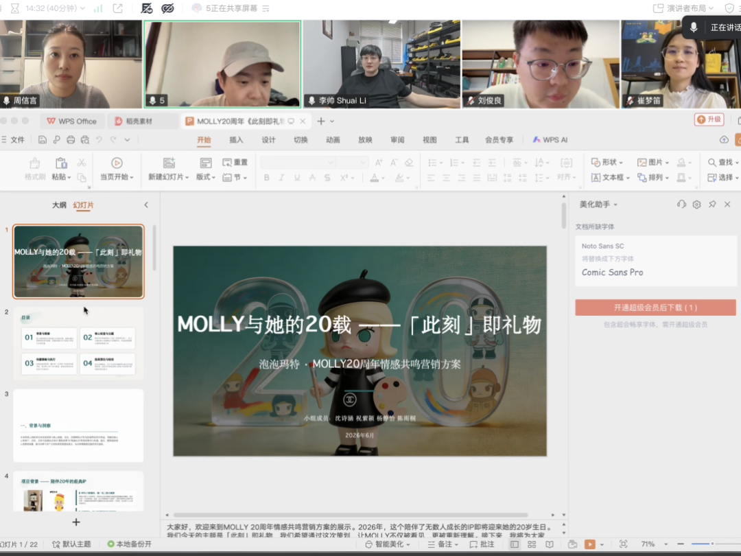Collapse the slide thumbnail panel chevron

click(x=146, y=205)
